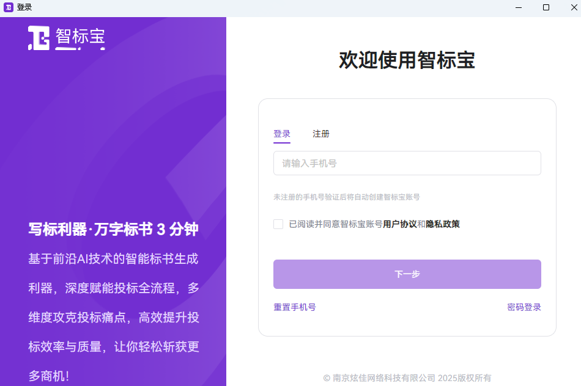Click the 南京炫佳网络科技 copyright footer
581x386 pixels.
point(407,378)
